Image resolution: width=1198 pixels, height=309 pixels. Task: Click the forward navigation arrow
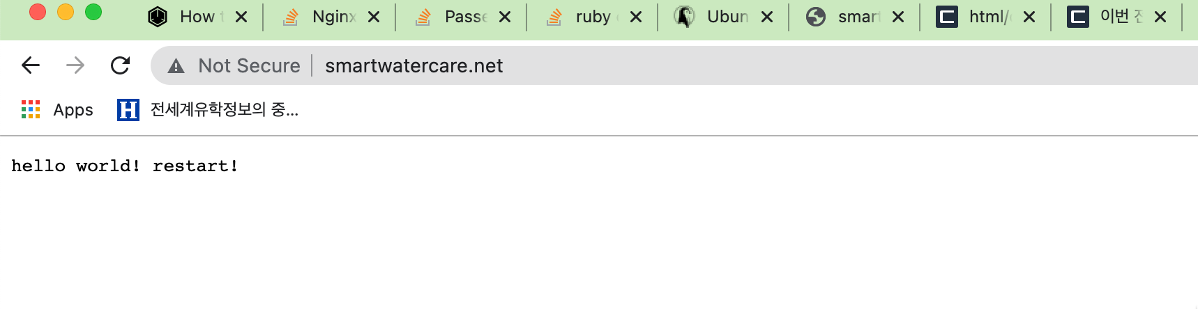coord(75,65)
